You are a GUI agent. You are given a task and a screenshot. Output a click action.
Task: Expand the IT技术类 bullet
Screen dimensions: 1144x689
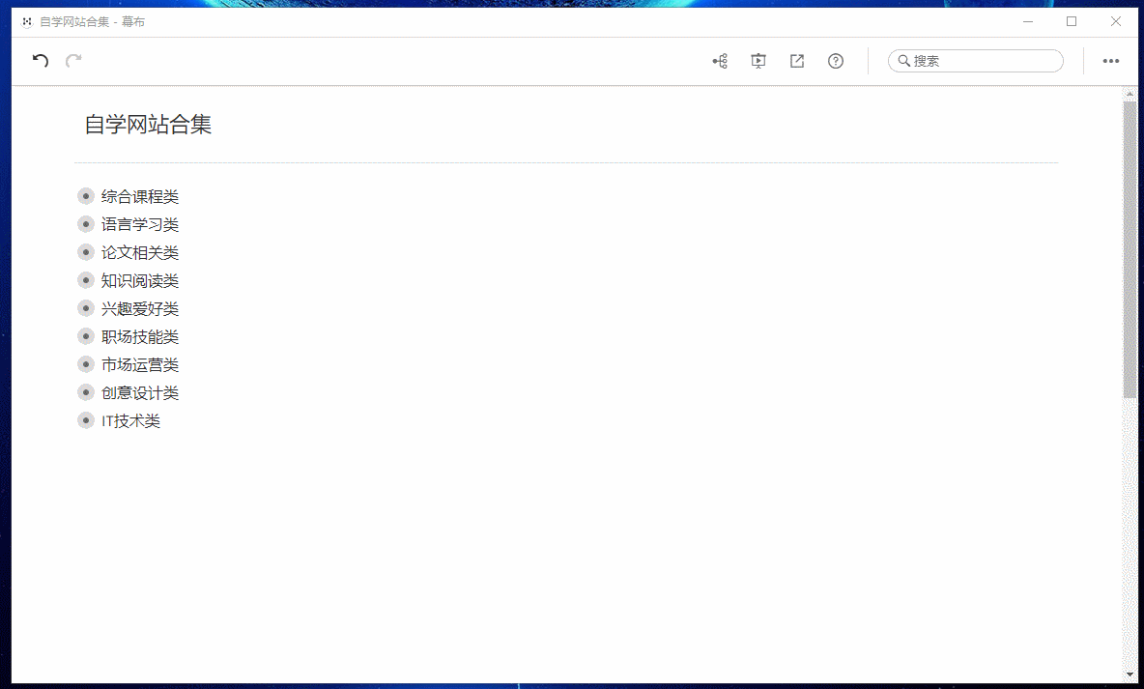coord(85,420)
